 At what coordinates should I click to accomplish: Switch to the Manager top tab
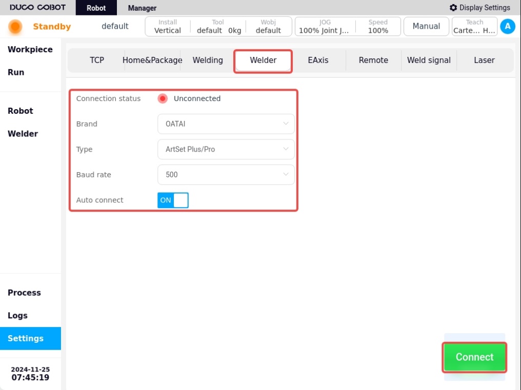pos(142,8)
